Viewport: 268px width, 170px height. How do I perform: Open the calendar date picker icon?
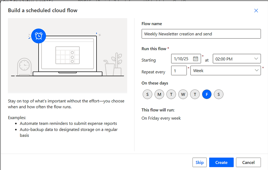pos(195,59)
